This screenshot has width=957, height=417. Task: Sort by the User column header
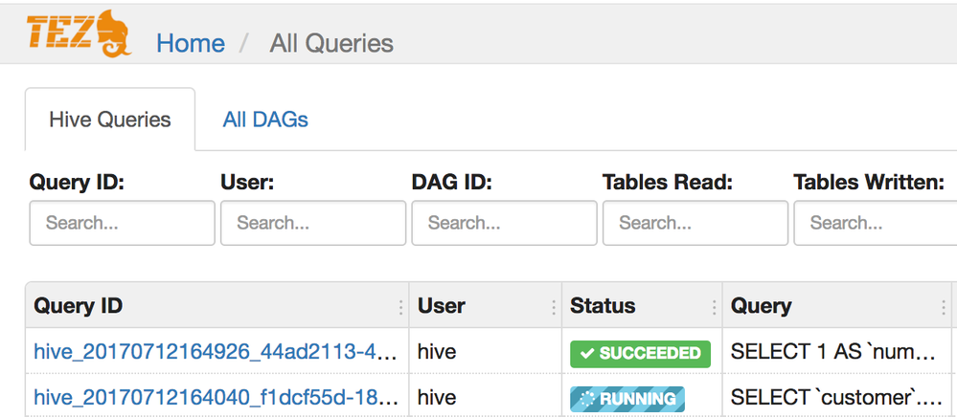click(x=442, y=306)
